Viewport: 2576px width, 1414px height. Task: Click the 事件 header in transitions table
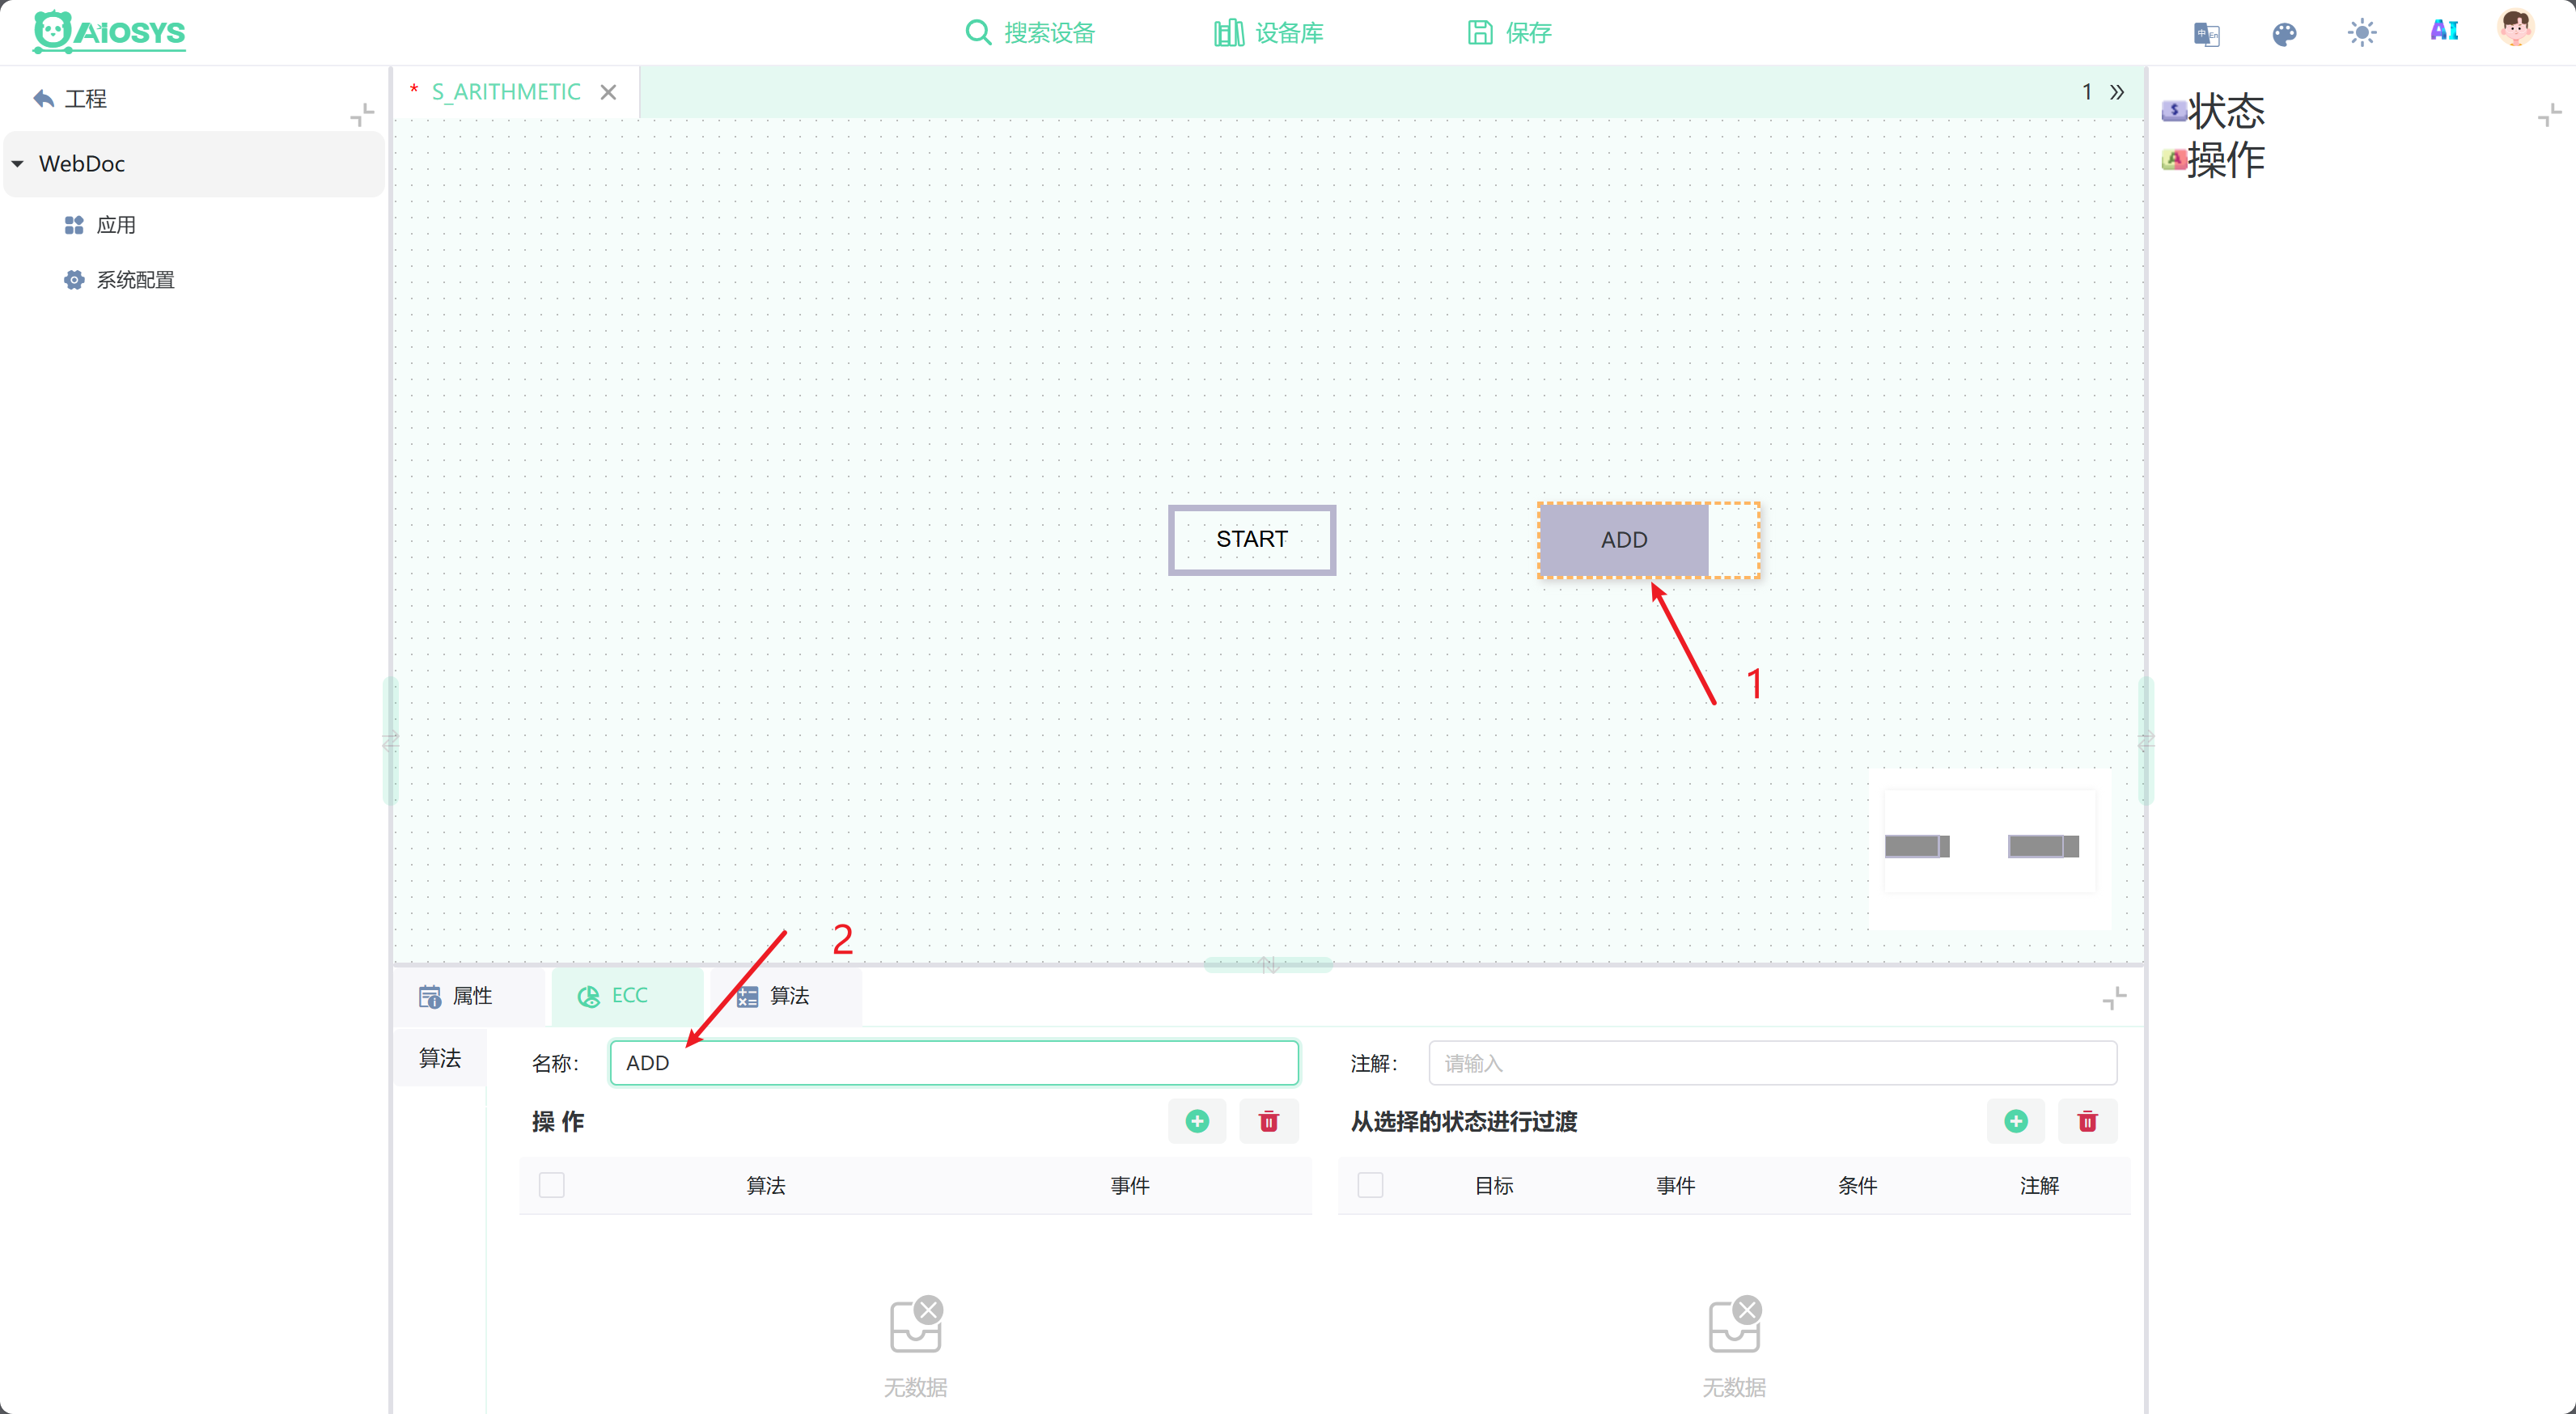click(x=1676, y=1185)
